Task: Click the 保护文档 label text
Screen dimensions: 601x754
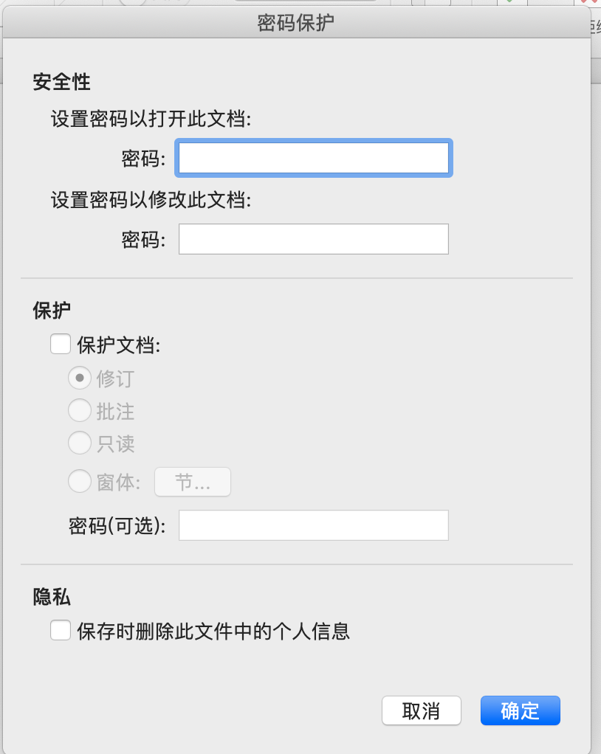Action: tap(118, 345)
